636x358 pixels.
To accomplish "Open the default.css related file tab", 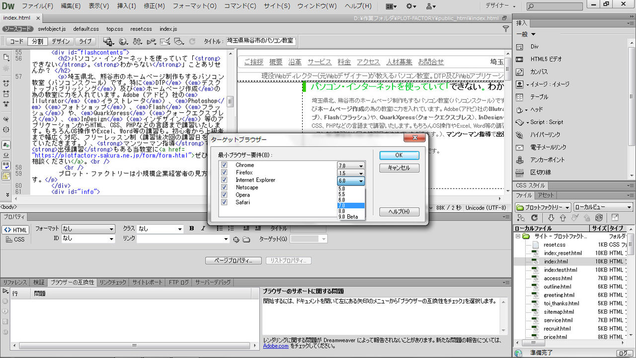I will pos(86,29).
